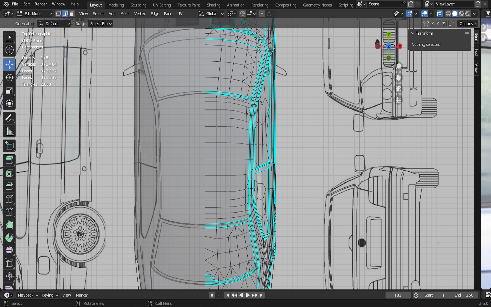This screenshot has width=491, height=307.
Task: Activate the Rotate tool
Action: pyautogui.click(x=9, y=78)
